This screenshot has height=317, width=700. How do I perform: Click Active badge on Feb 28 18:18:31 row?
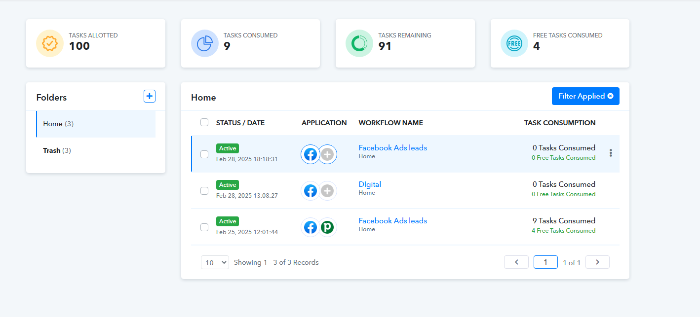pyautogui.click(x=228, y=148)
